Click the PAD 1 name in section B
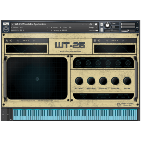 (115, 41)
